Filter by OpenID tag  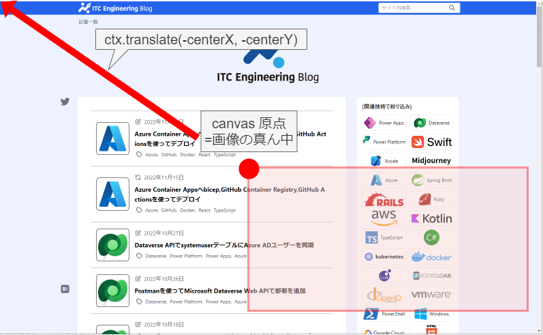pos(384,295)
